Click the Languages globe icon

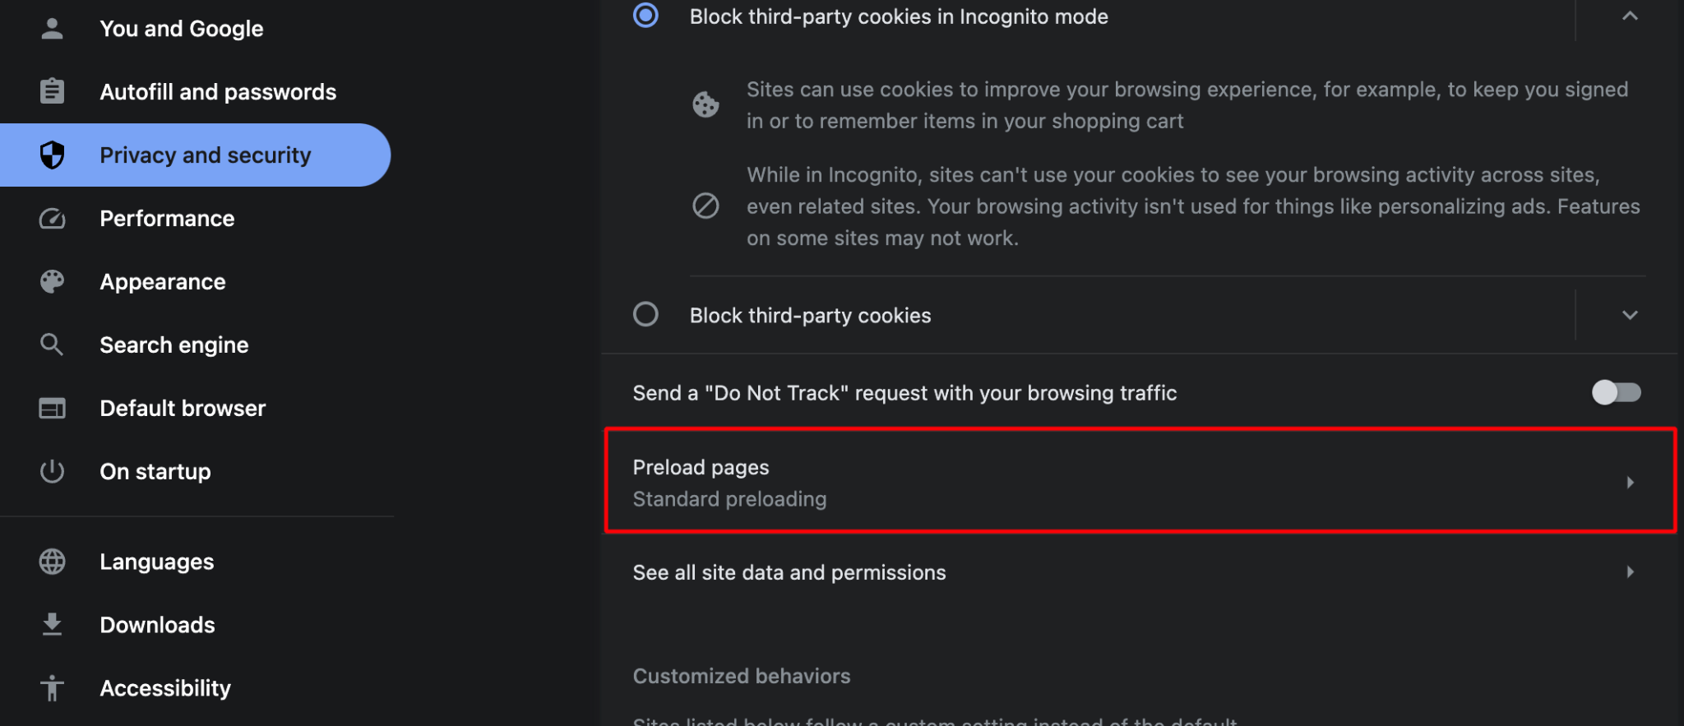[52, 562]
